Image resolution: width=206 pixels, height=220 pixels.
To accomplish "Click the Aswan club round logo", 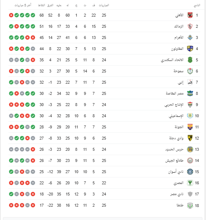I will coord(190,172).
